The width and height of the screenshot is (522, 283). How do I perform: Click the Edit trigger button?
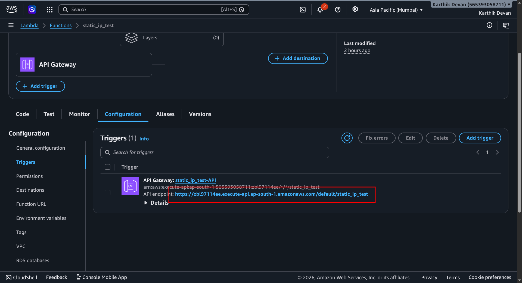pyautogui.click(x=410, y=138)
